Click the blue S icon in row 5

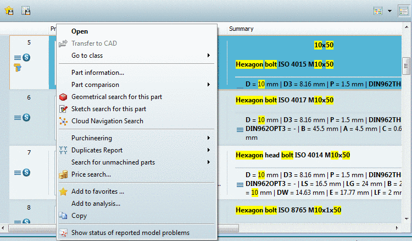[26, 57]
